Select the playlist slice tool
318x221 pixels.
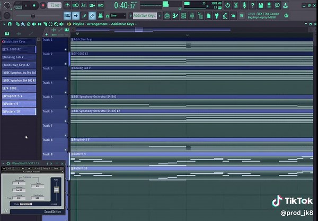tap(45, 24)
